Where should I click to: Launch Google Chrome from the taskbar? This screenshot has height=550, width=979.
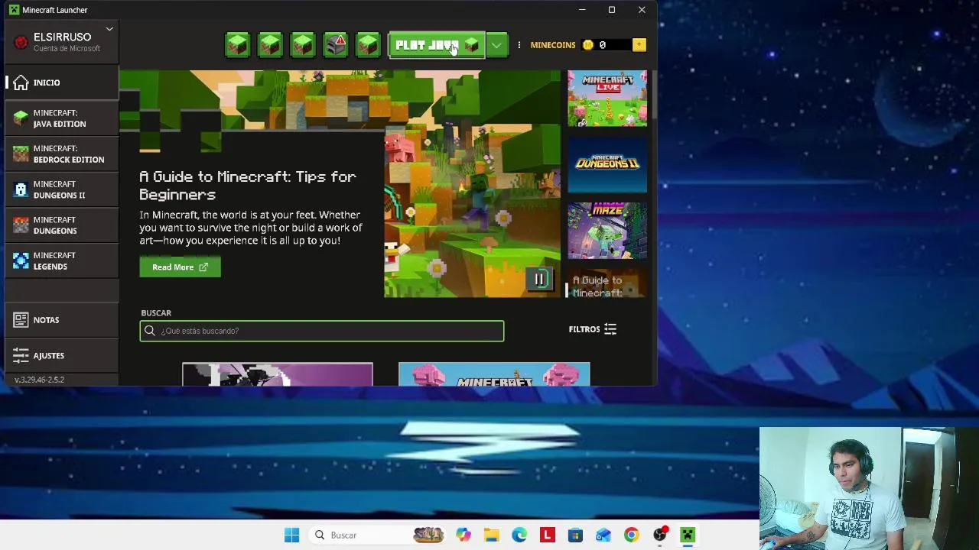click(x=631, y=535)
